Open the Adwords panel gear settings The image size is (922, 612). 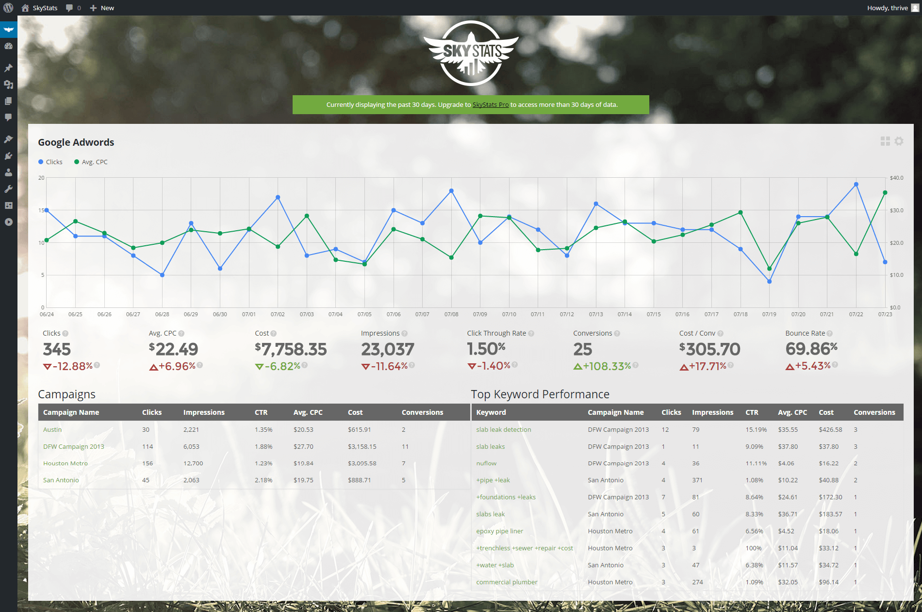pos(899,141)
